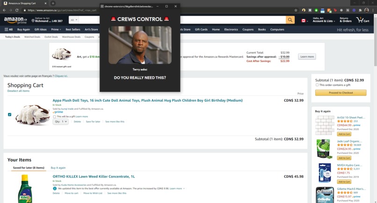
Task: Reload the page with the refresh icon
Action: (x=17, y=10)
